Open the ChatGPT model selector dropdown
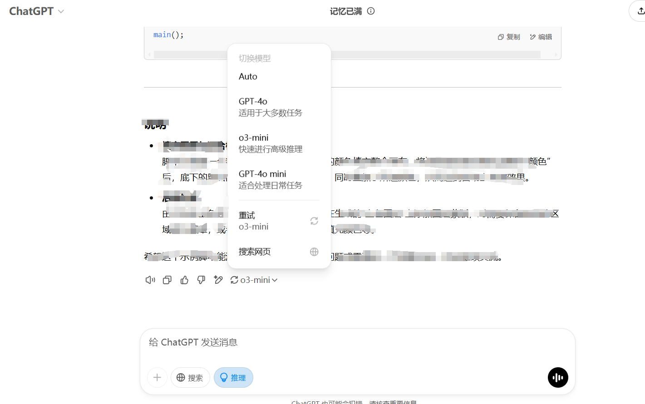Image resolution: width=645 pixels, height=404 pixels. (36, 11)
